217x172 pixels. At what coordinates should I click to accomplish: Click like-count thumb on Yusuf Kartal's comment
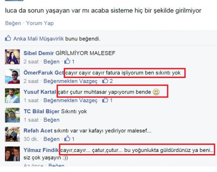(x=105, y=100)
